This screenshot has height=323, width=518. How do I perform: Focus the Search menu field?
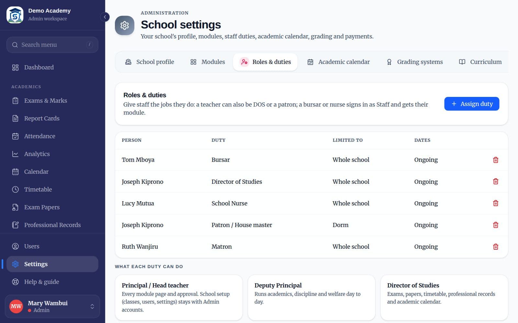pos(52,45)
